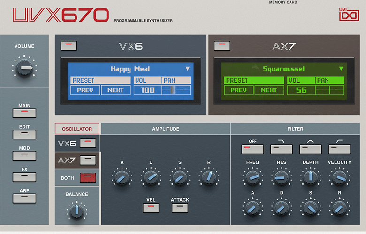The width and height of the screenshot is (366, 234).
Task: Click the Squaroussel preset name
Action: click(283, 69)
